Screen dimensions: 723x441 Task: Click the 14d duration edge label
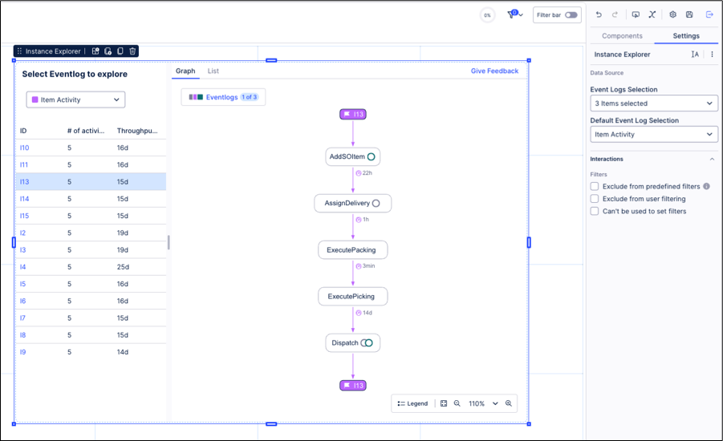(x=364, y=313)
